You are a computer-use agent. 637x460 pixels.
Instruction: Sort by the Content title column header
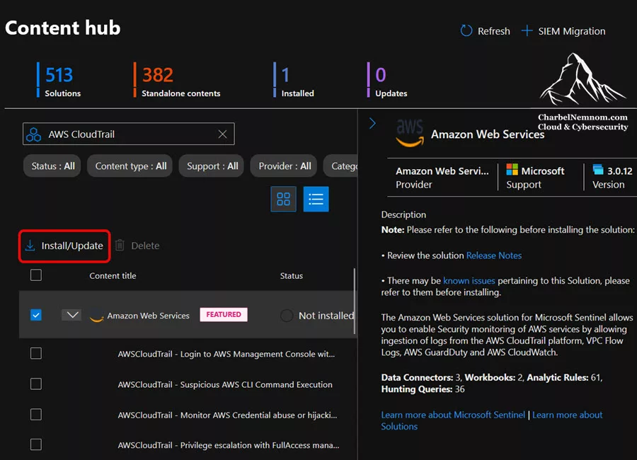(113, 275)
